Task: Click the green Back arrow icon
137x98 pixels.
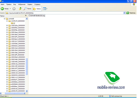Action: coord(2,9)
